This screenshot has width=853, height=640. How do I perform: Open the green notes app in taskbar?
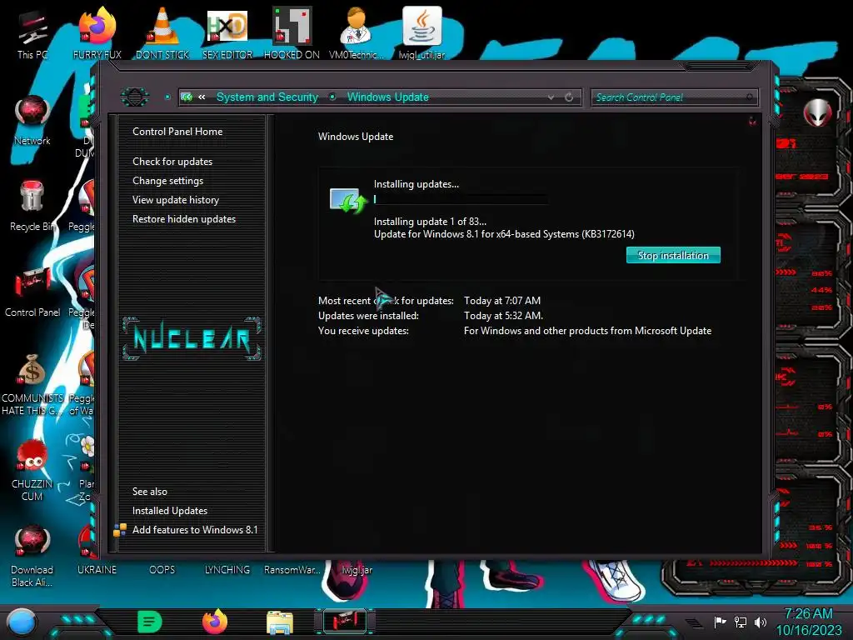pyautogui.click(x=150, y=622)
